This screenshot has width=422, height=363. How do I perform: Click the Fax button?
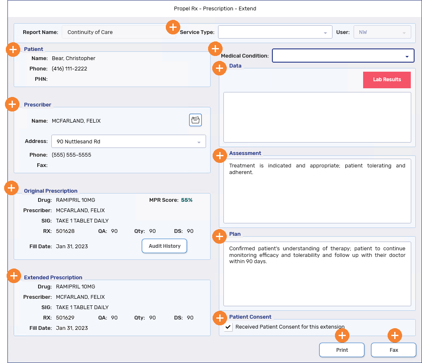point(393,350)
